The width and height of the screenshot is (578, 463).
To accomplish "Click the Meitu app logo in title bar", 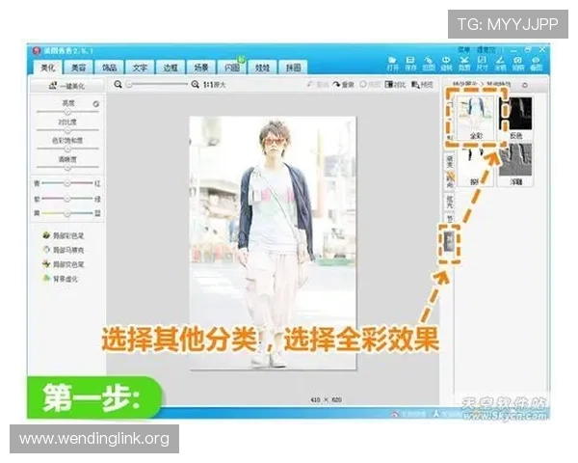I will tap(37, 50).
